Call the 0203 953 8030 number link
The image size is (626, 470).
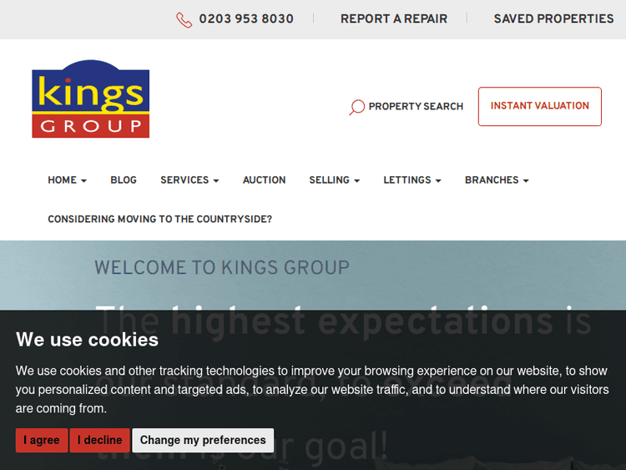(x=246, y=18)
